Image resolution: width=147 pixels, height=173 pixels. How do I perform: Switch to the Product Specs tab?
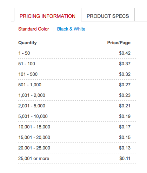pyautogui.click(x=108, y=15)
